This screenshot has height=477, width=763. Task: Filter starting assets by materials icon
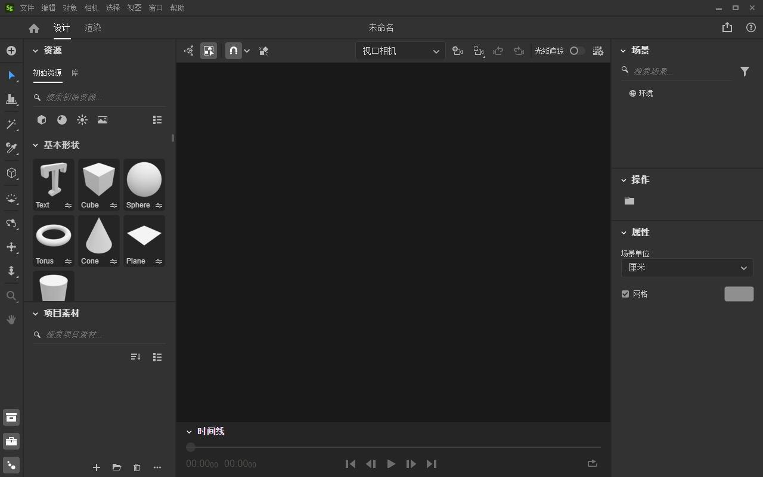(62, 120)
